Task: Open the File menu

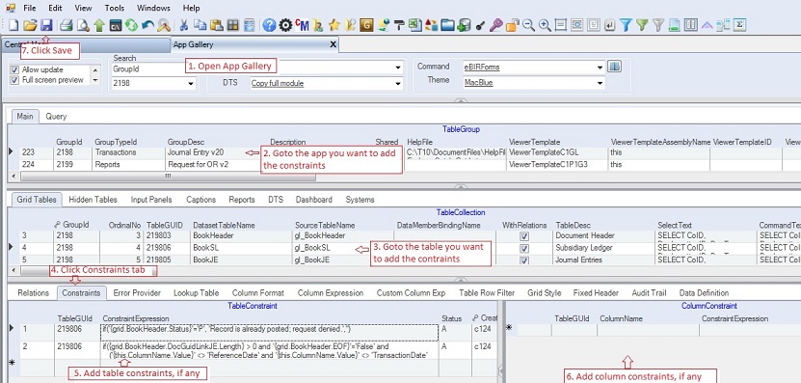Action: 30,8
